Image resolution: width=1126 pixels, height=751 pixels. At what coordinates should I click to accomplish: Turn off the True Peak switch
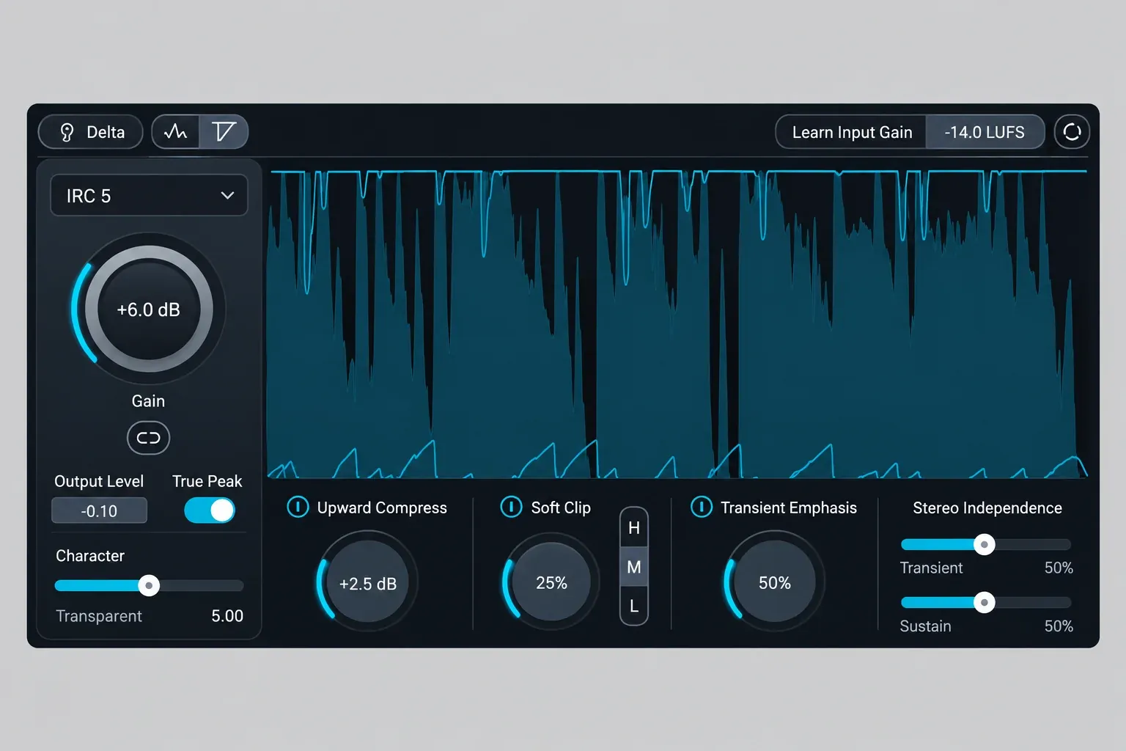(x=210, y=510)
